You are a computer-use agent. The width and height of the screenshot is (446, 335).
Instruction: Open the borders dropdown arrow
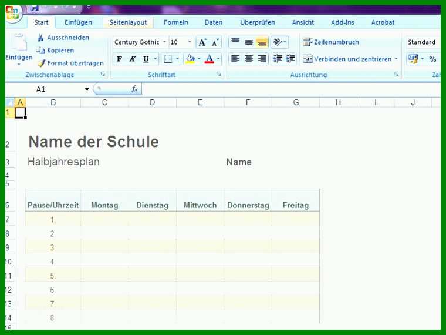coord(177,59)
